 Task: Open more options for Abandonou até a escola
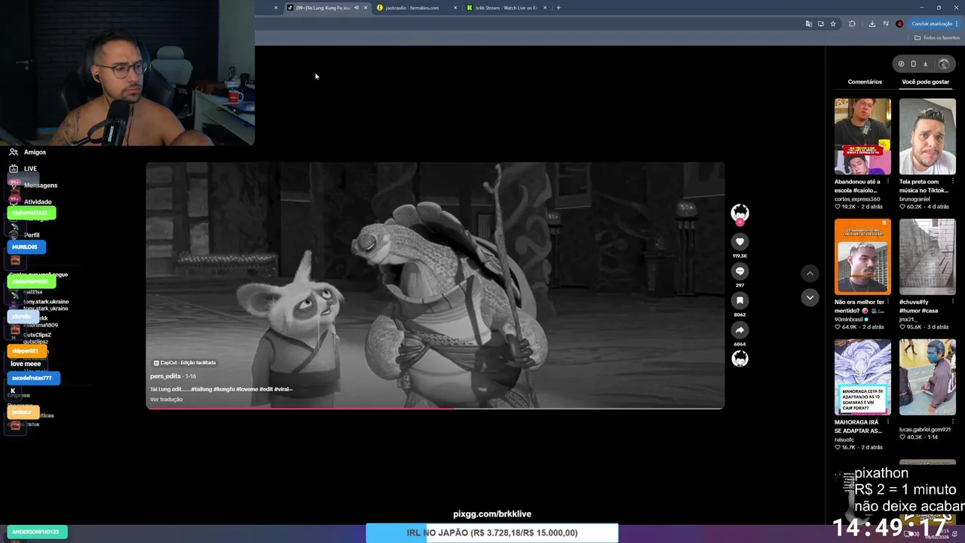(x=890, y=182)
